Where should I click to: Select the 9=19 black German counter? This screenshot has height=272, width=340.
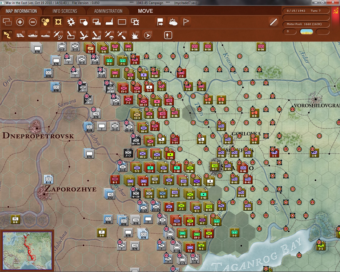[x=136, y=194]
